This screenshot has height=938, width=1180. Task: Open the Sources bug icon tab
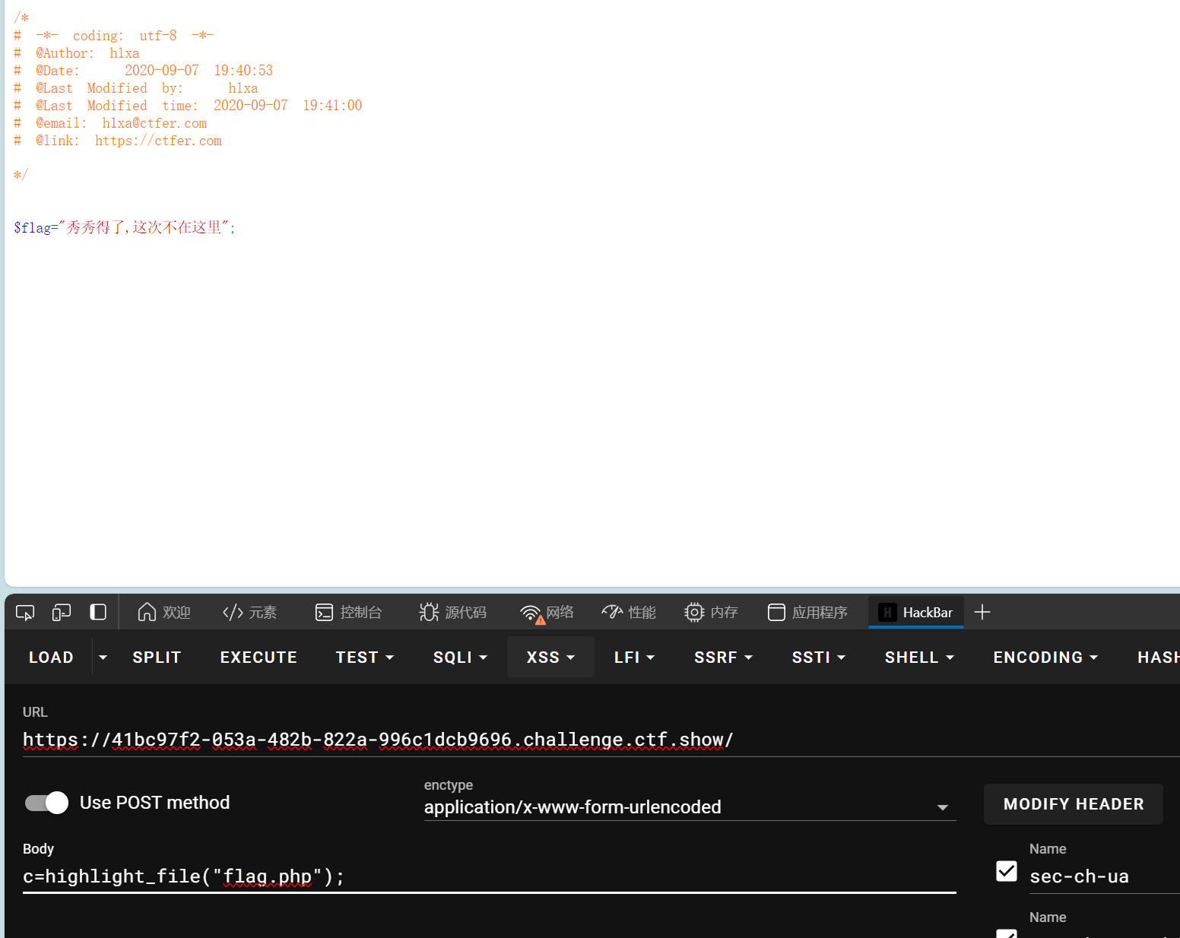tap(452, 613)
